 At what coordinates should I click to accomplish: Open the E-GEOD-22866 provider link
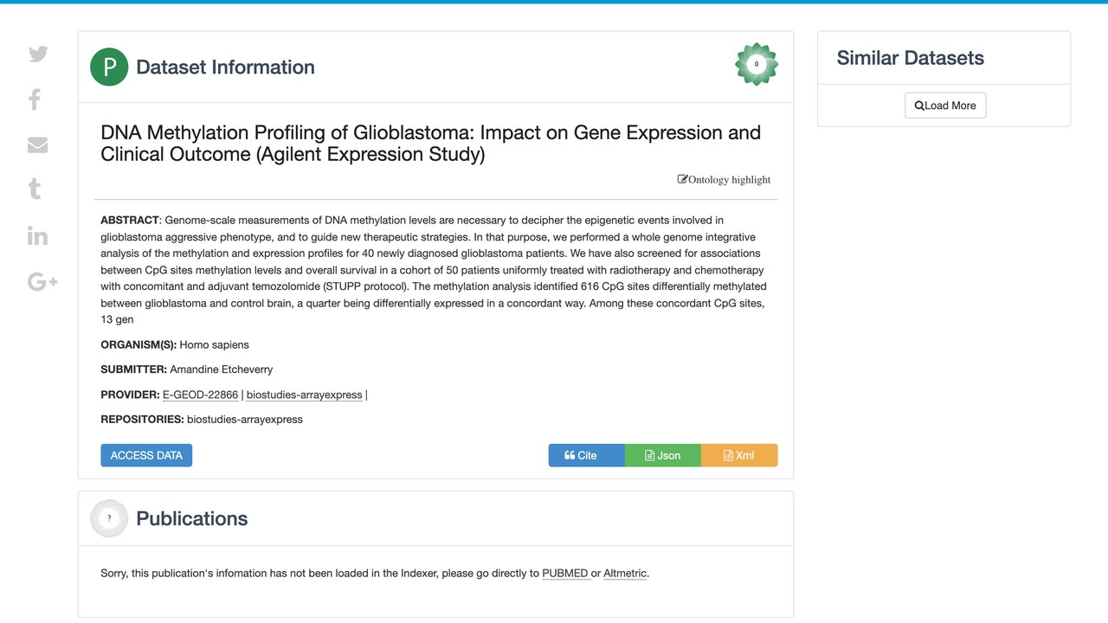200,395
